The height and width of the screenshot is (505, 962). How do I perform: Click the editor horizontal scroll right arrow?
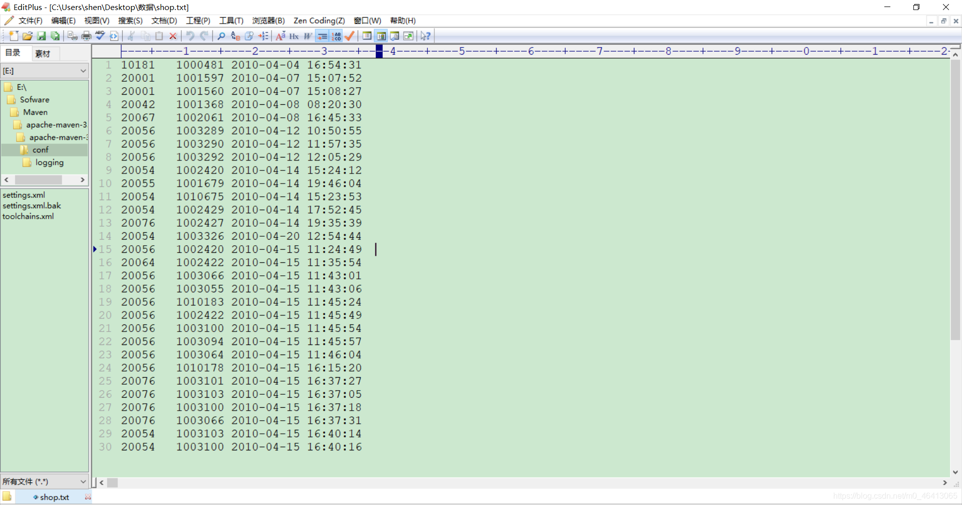pos(944,482)
